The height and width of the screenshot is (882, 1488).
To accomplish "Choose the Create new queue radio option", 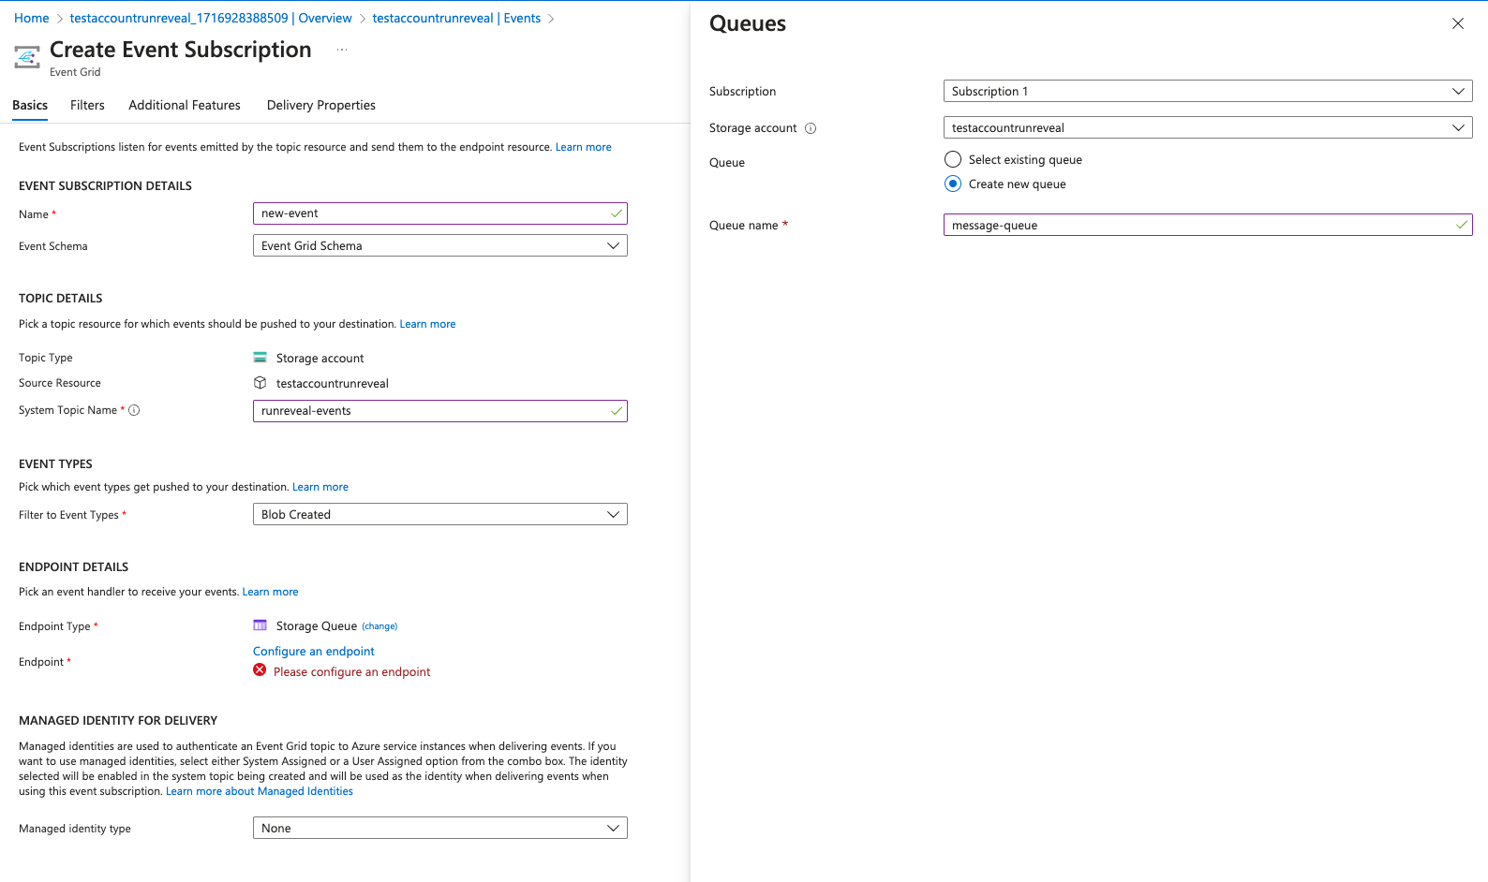I will coord(953,184).
